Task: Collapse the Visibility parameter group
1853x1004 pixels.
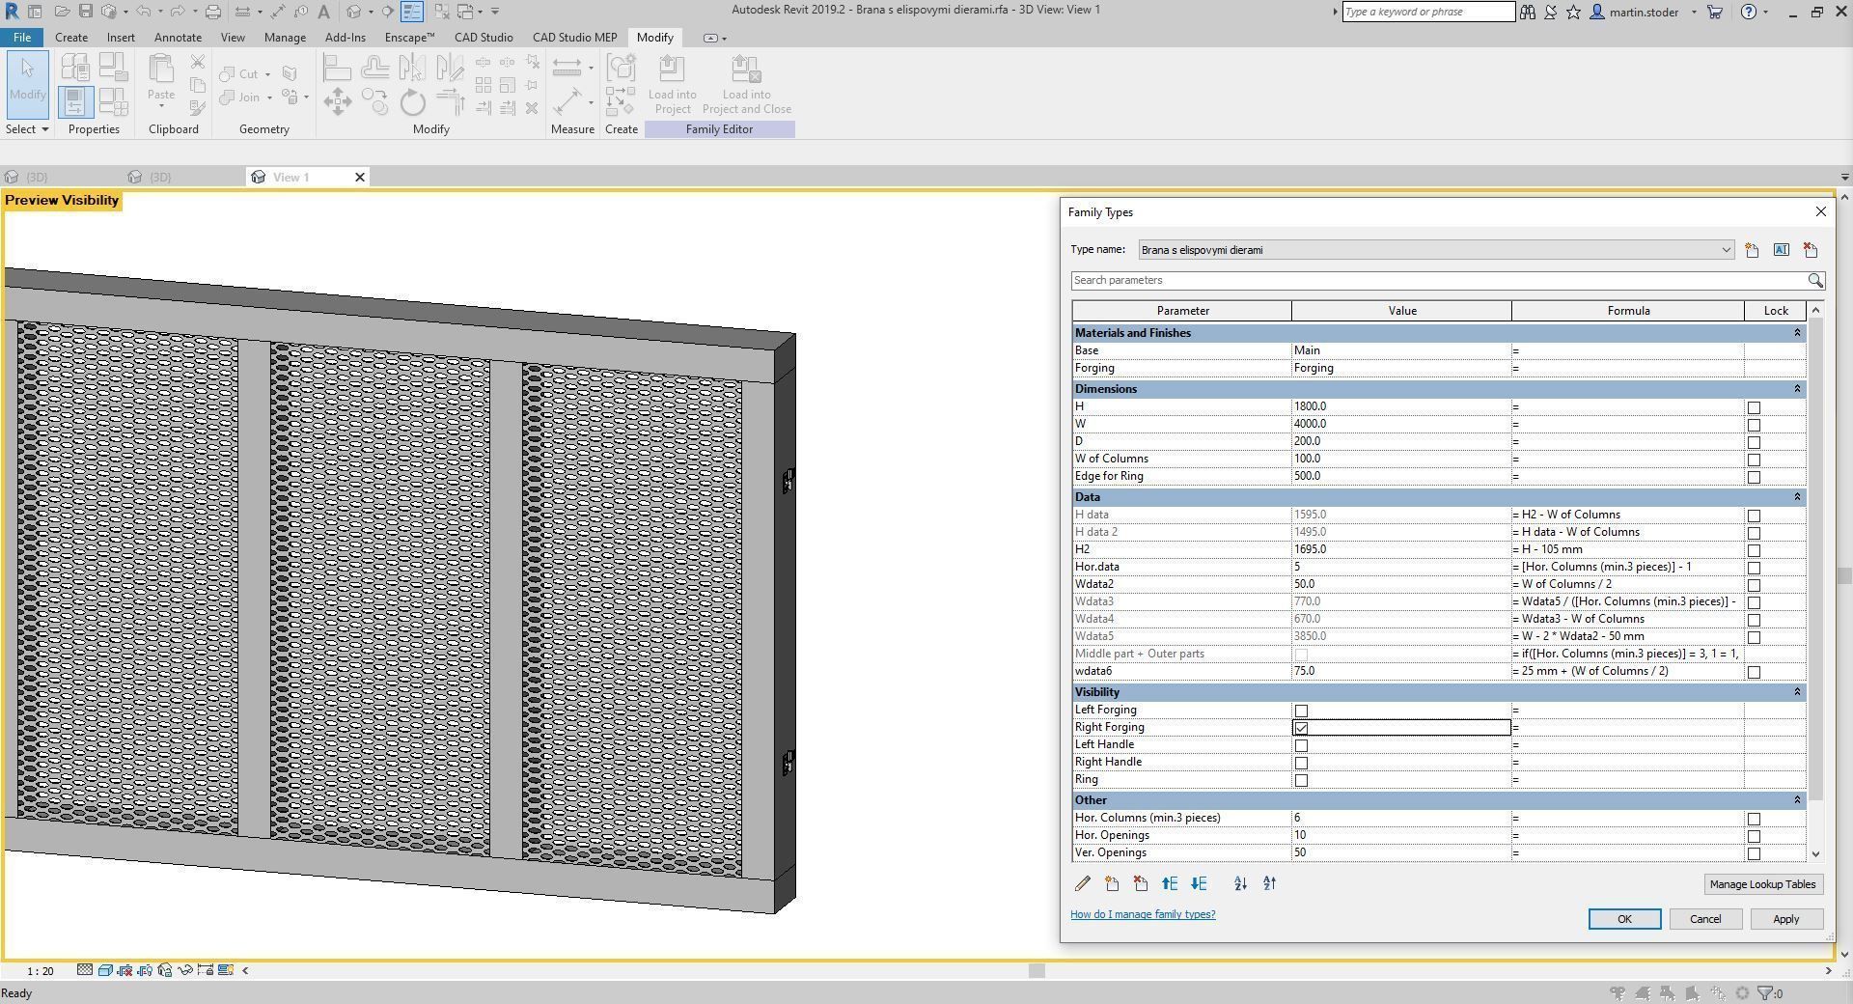Action: [1796, 692]
